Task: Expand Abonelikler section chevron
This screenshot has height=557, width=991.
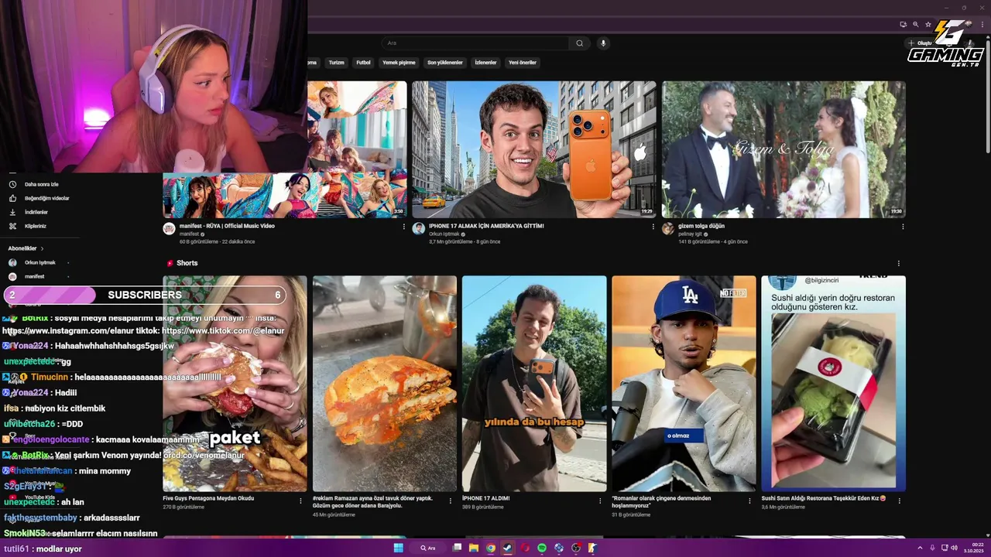Action: 42,248
